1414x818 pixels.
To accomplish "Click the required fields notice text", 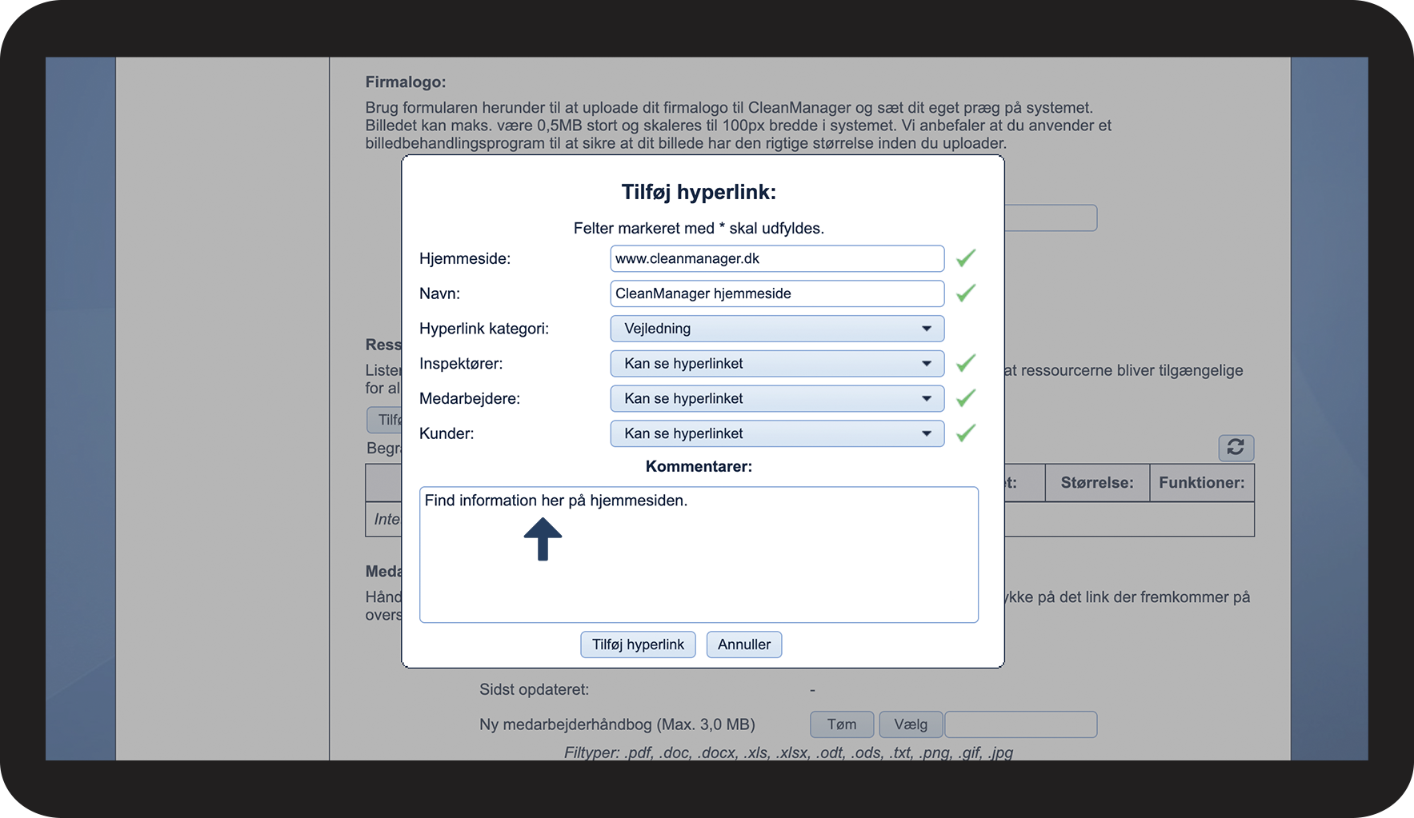I will click(x=699, y=229).
